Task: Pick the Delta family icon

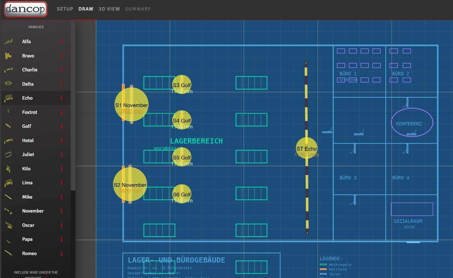Action: [x=8, y=84]
